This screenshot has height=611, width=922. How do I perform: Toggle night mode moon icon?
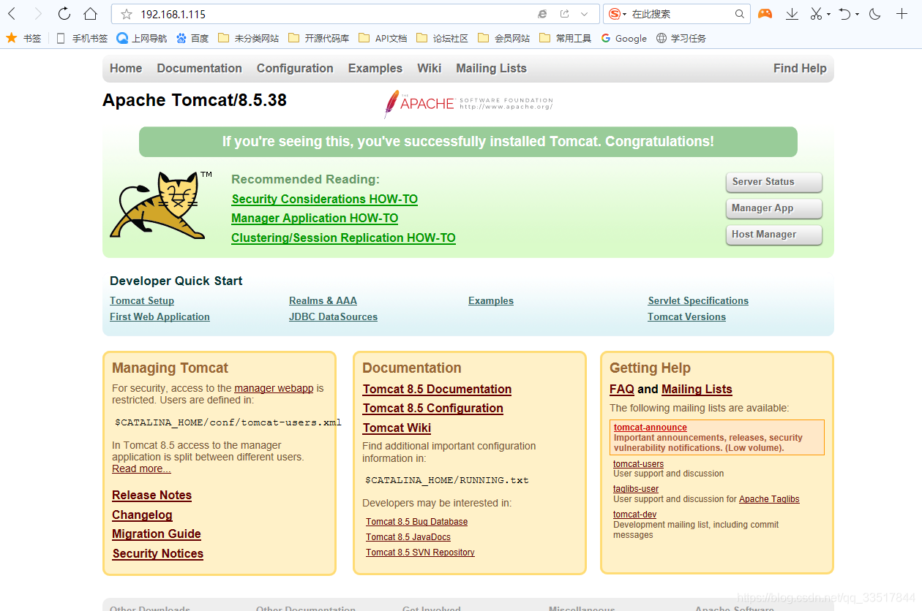tap(874, 13)
